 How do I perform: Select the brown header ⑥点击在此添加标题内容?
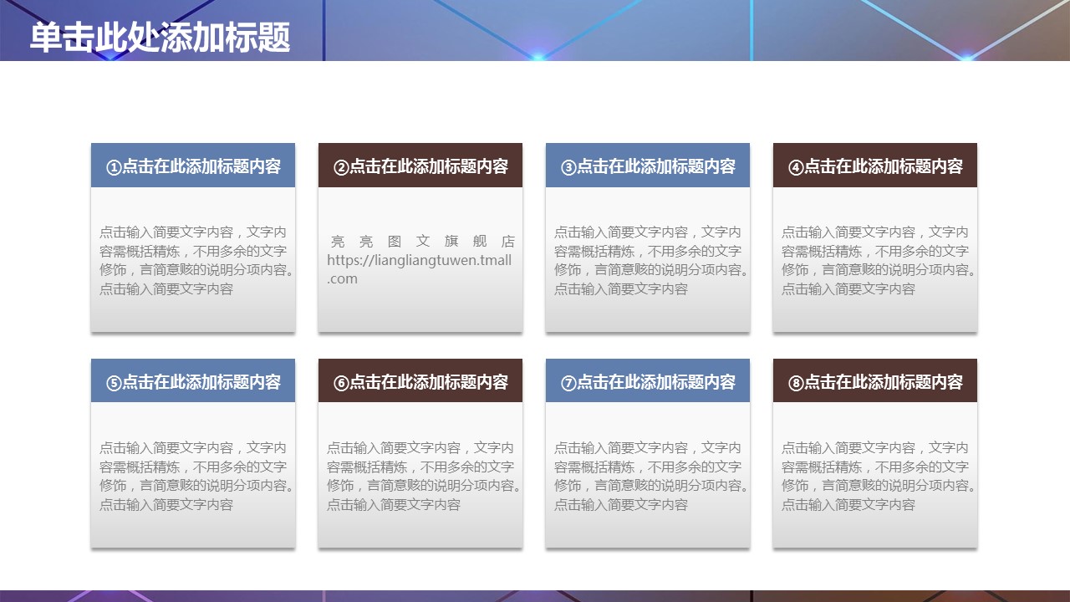[x=420, y=381]
